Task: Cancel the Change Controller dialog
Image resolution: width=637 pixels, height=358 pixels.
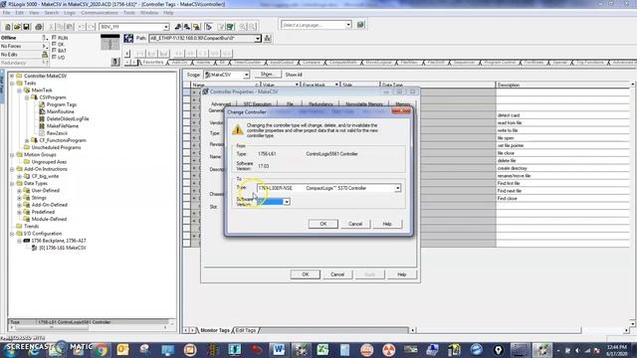Action: point(355,224)
